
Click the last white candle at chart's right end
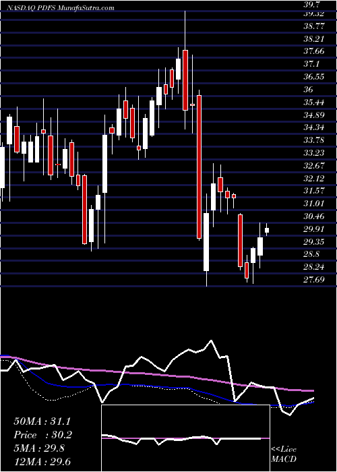(x=267, y=231)
